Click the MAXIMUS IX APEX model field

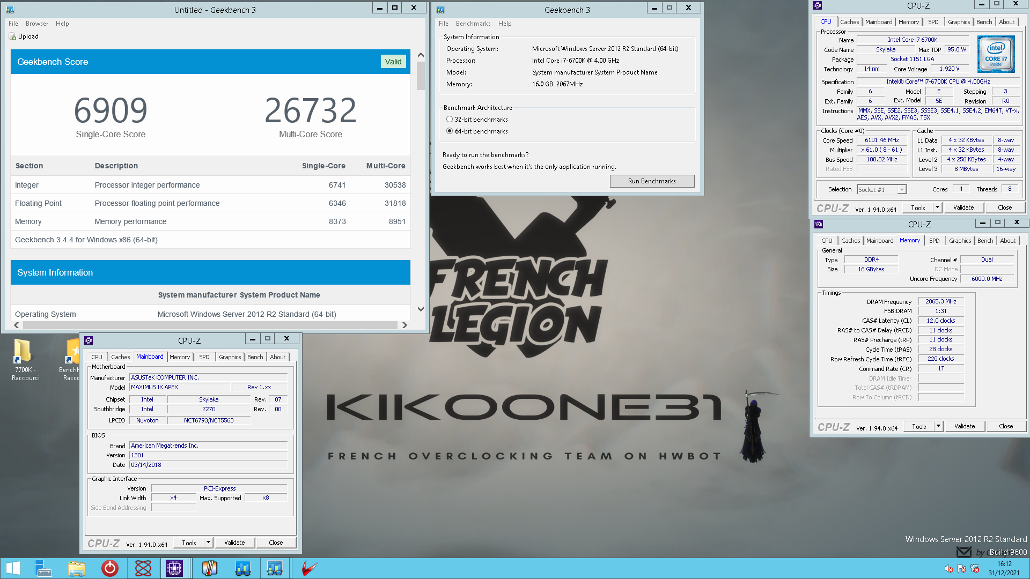(180, 387)
